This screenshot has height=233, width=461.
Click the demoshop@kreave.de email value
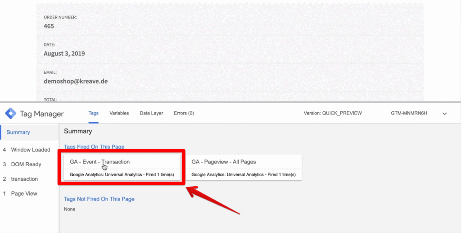(x=76, y=81)
